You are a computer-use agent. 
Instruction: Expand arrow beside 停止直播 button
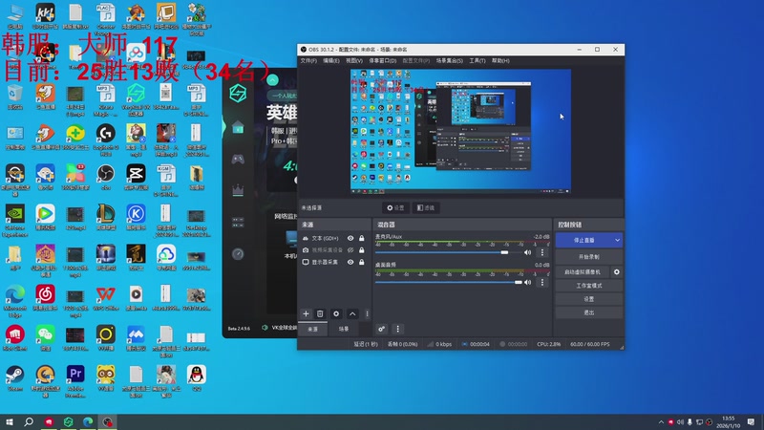(617, 240)
